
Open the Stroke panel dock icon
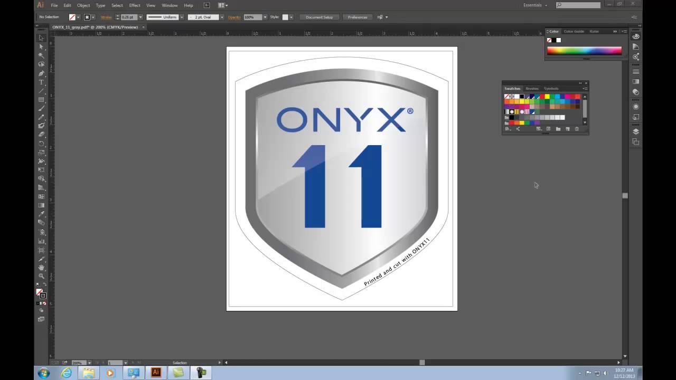[x=636, y=71]
